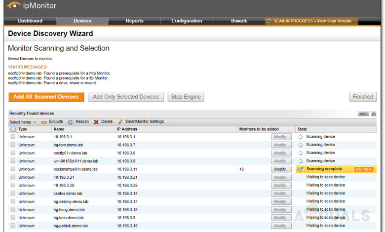Click Add All Scanned Devices button
This screenshot has height=232, width=385.
(46, 97)
